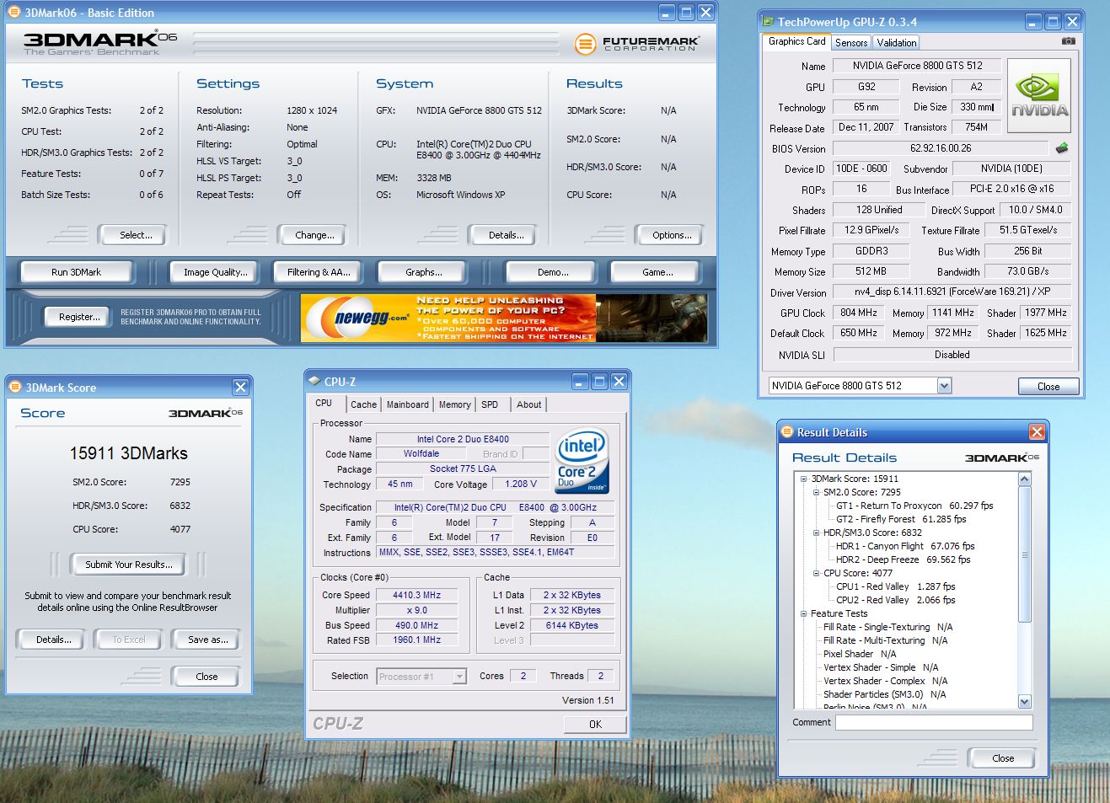Image resolution: width=1110 pixels, height=803 pixels.
Task: Click Close button in GPU-Z
Action: pyautogui.click(x=1048, y=386)
